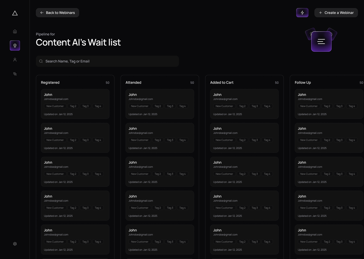Click the Added to Cart column title

click(222, 82)
